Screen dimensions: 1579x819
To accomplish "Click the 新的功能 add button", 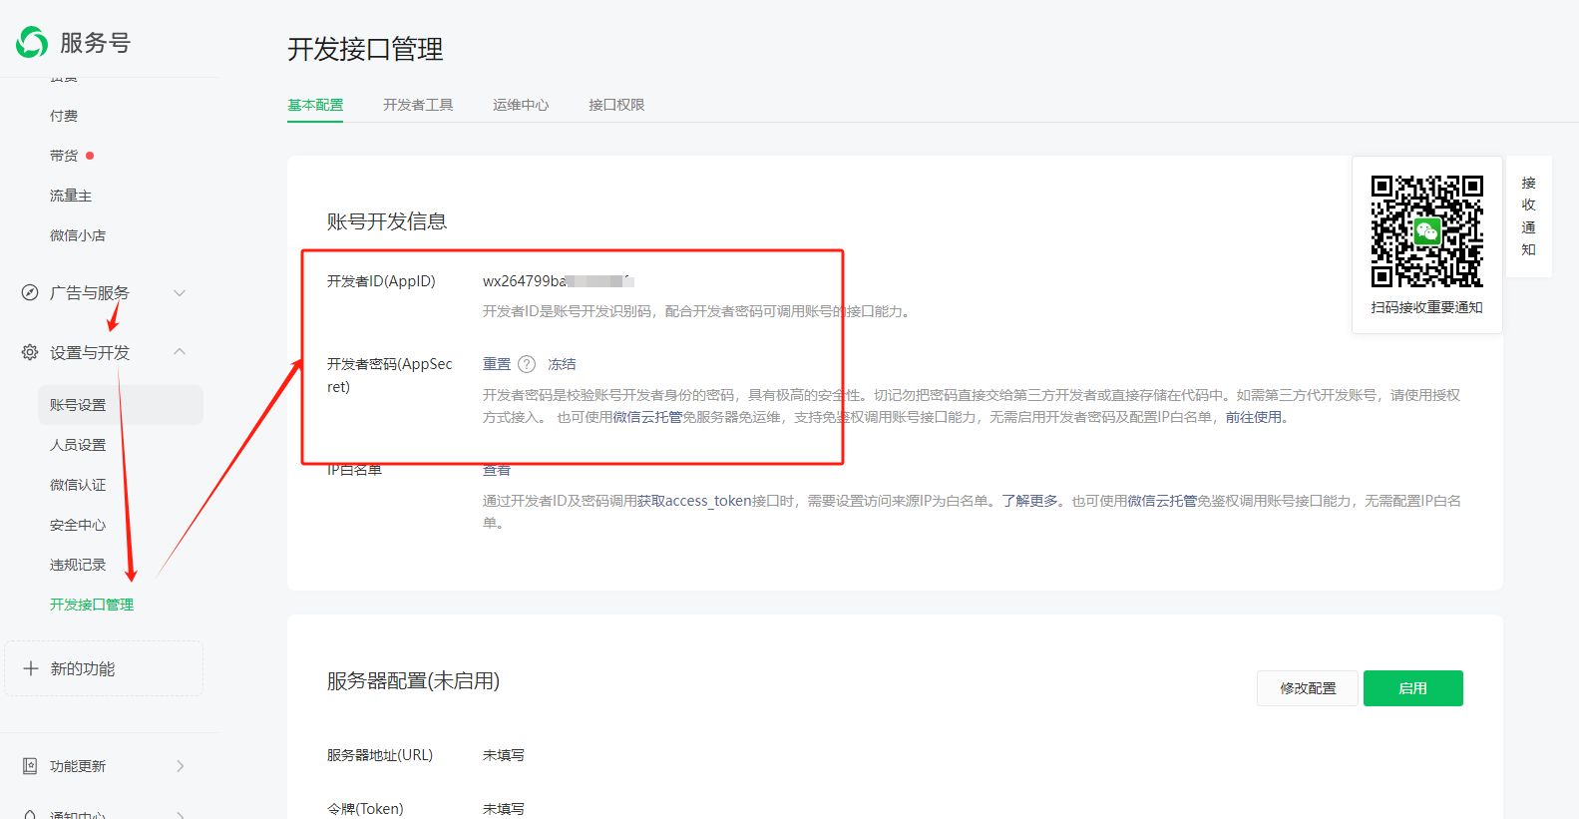I will point(104,668).
